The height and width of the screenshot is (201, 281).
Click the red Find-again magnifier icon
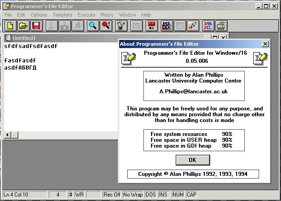click(106, 26)
